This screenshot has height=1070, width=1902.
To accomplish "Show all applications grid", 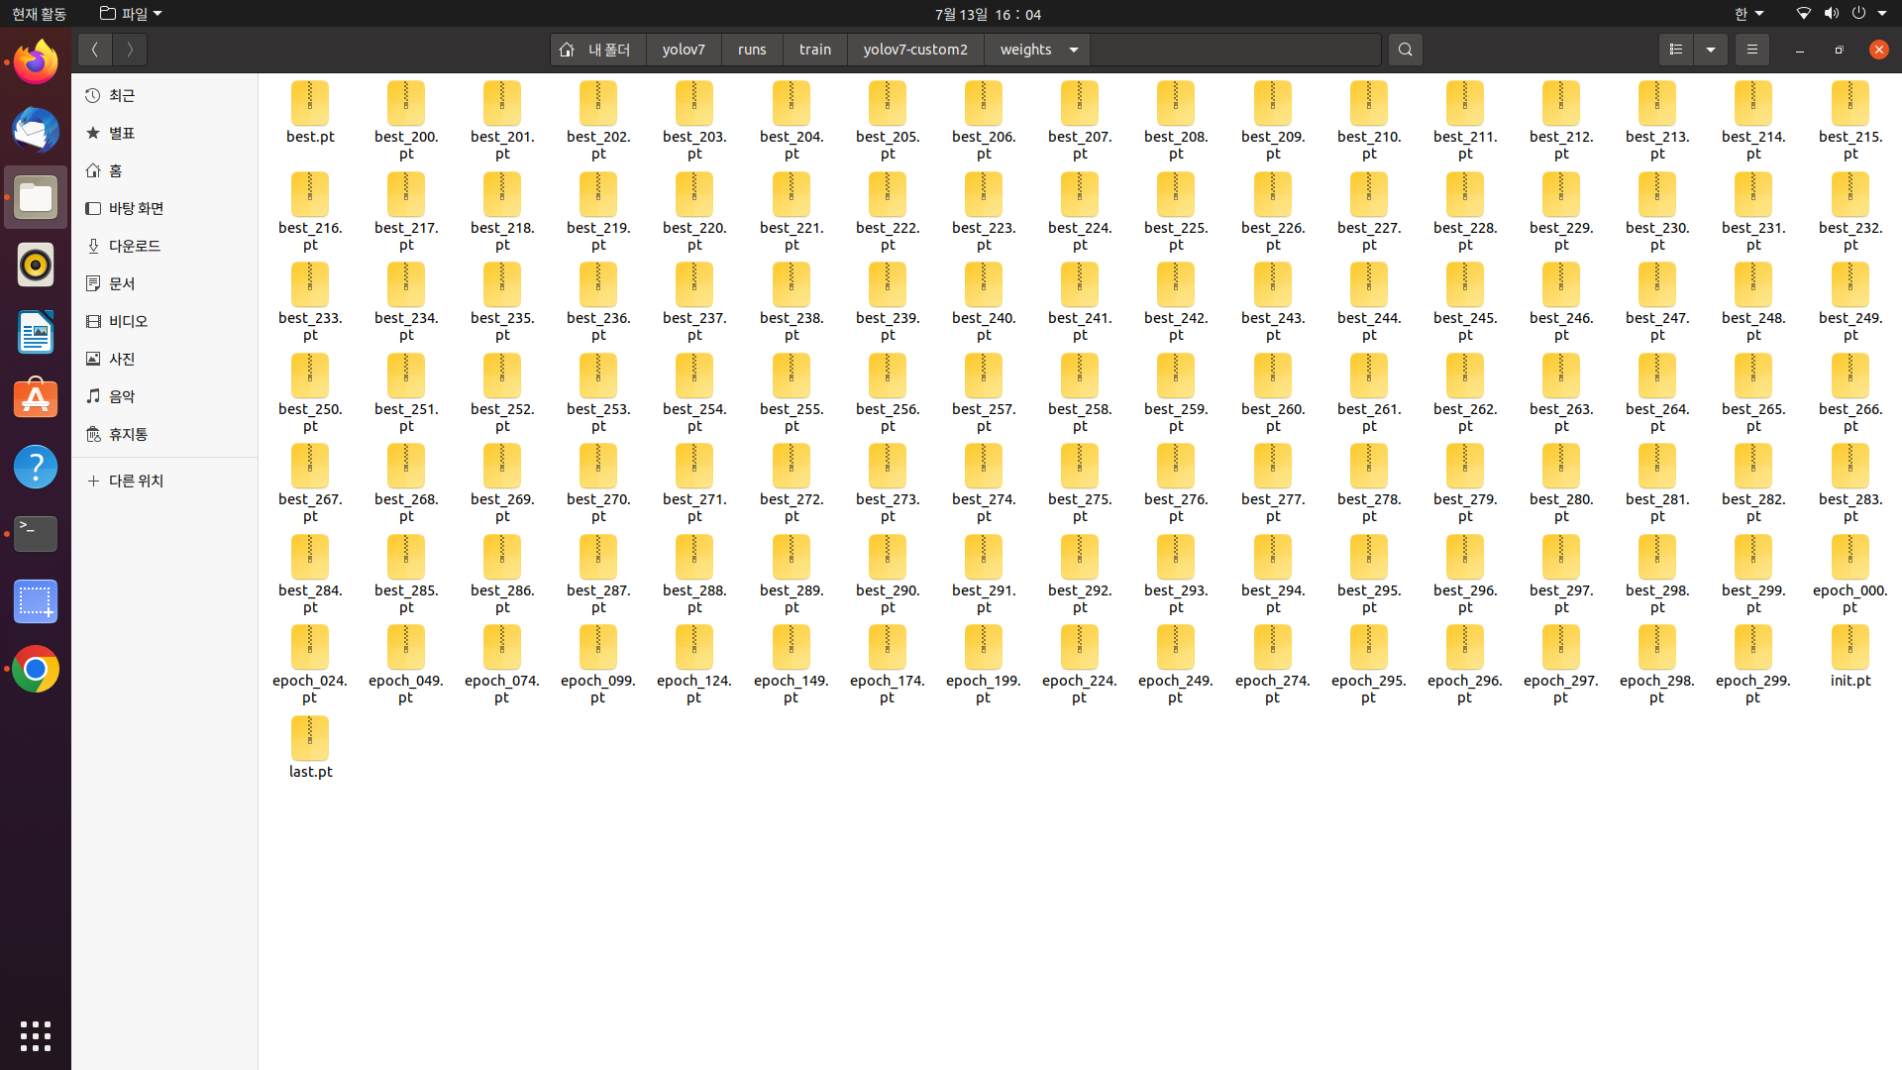I will [x=36, y=1035].
